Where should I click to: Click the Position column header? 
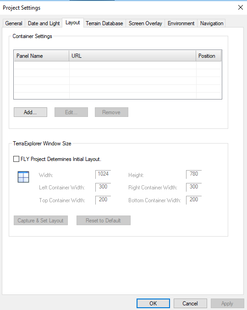209,56
